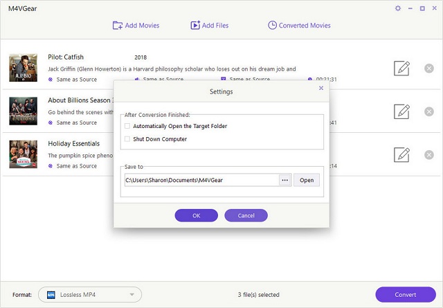The width and height of the screenshot is (443, 308).
Task: Check the Shut Down Computer option
Action: point(127,139)
